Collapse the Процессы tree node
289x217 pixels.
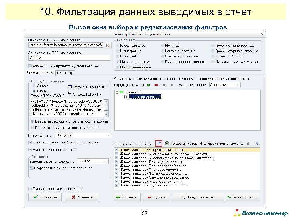117,92
